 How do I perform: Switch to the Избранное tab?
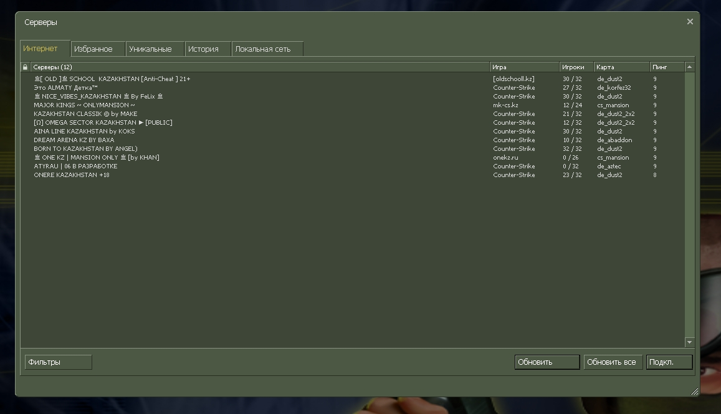point(93,49)
